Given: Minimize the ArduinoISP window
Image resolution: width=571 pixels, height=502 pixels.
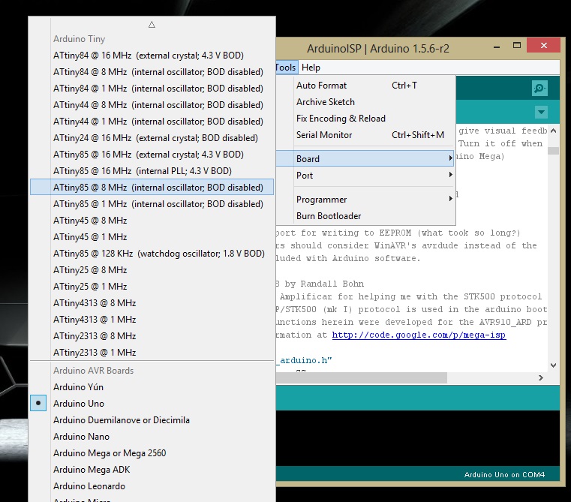Looking at the screenshot, I should point(497,47).
